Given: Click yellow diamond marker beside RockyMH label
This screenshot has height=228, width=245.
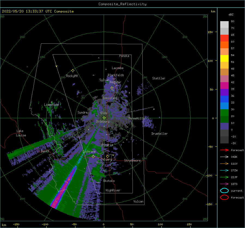Looking at the screenshot, I should click(73, 71).
